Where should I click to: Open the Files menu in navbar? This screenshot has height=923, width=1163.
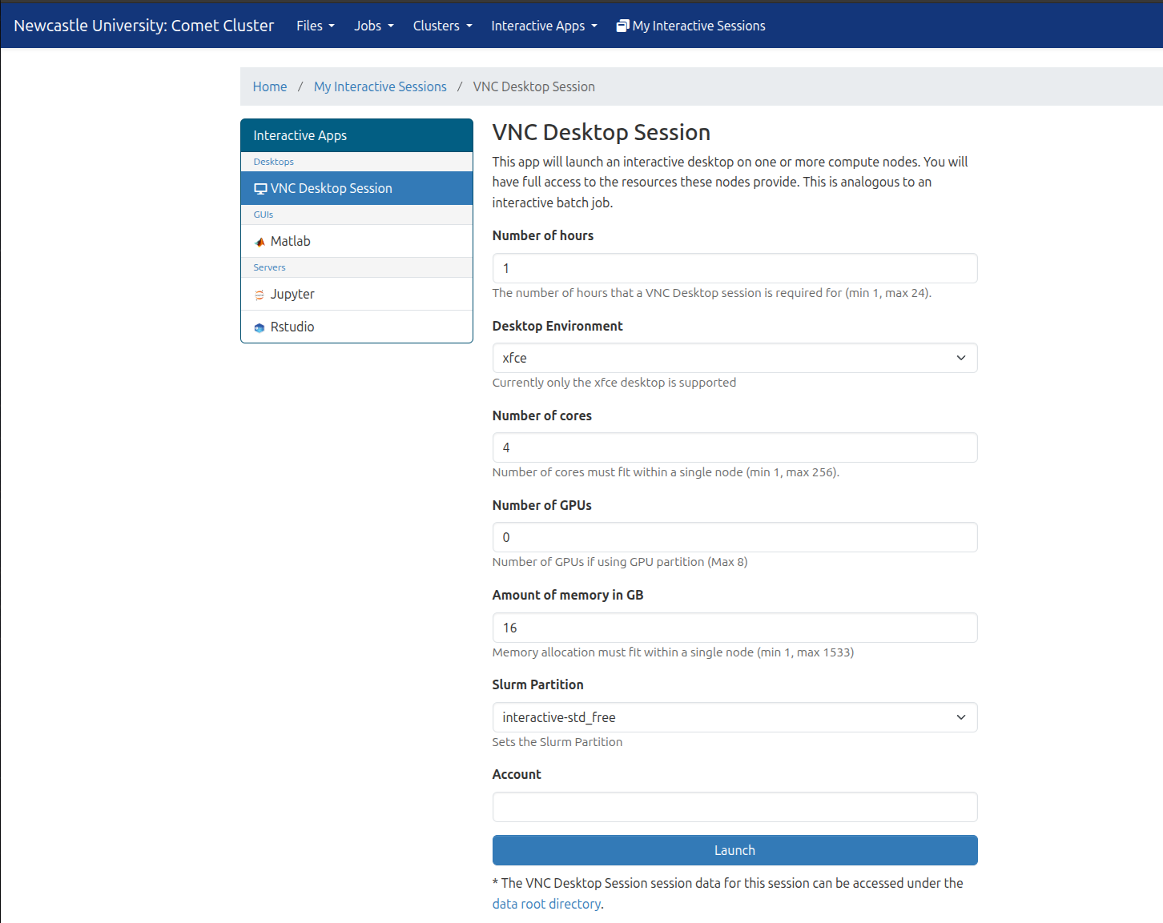point(315,26)
